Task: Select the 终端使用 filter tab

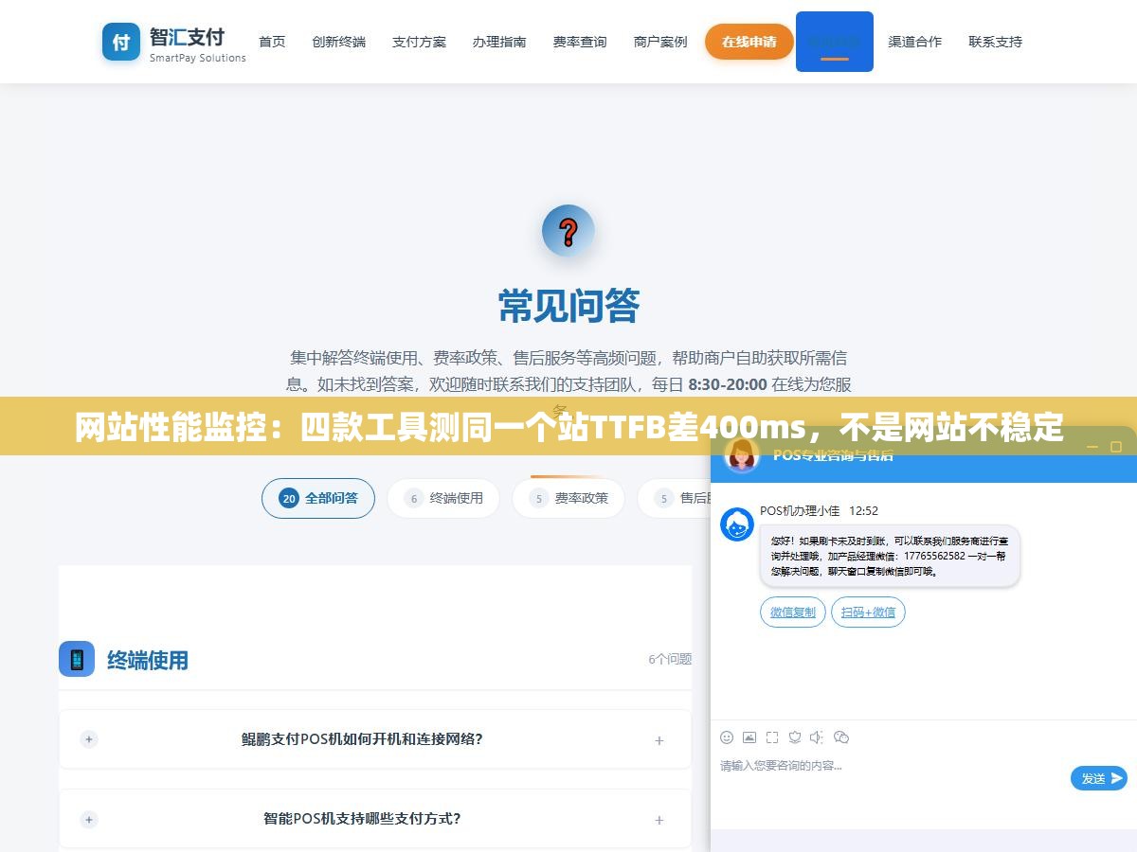Action: (443, 498)
